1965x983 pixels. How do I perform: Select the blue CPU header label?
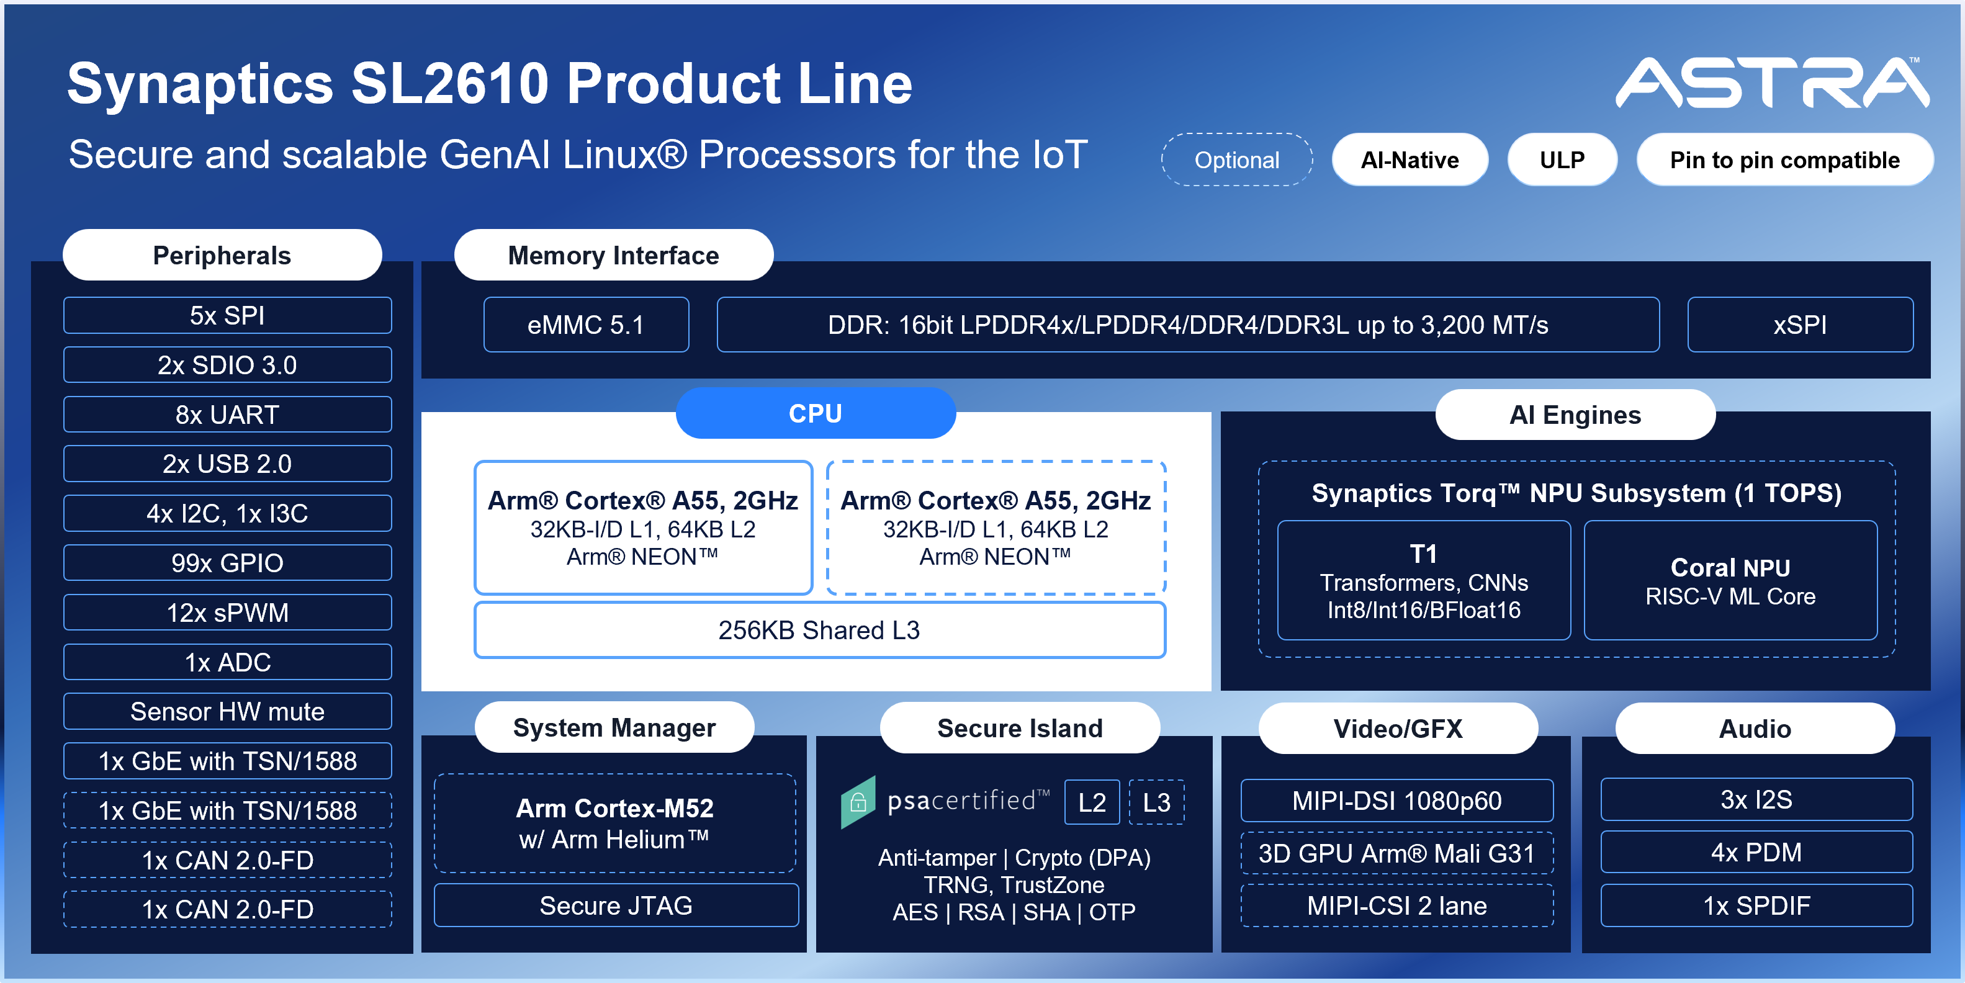815,413
